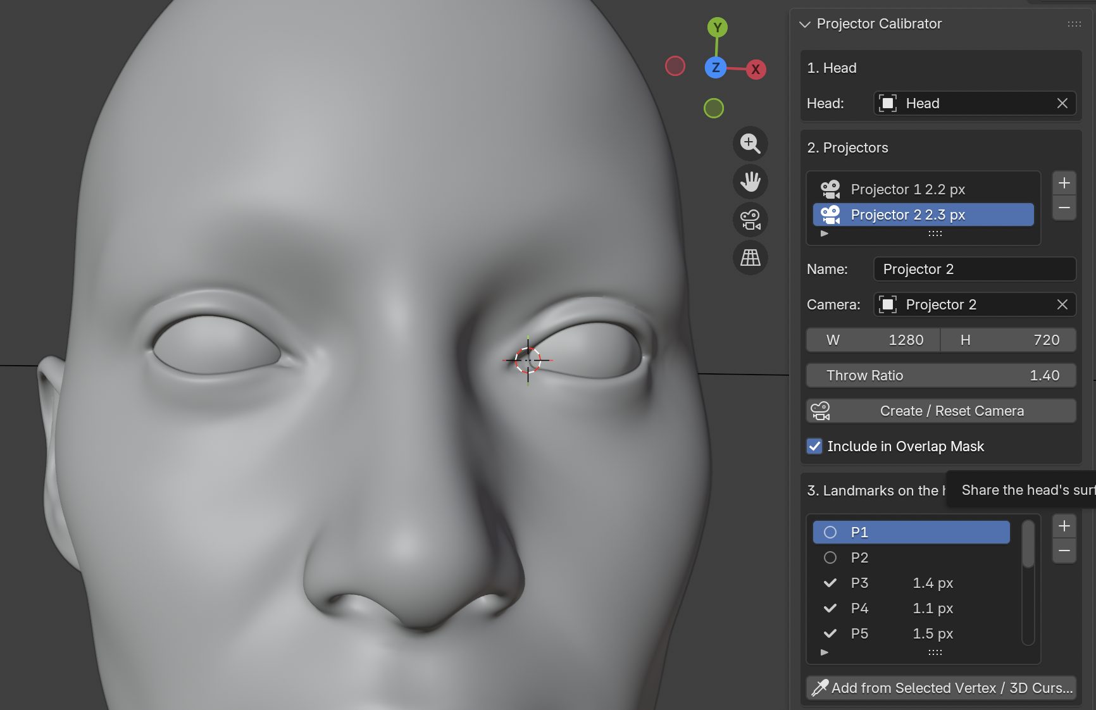Viewport: 1096px width, 710px height.
Task: Collapse the Projector Calibrator panel
Action: pyautogui.click(x=805, y=24)
